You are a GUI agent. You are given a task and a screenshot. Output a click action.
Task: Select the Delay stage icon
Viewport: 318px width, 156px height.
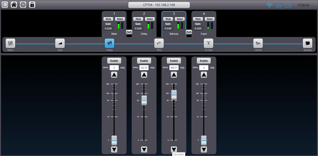[110, 43]
